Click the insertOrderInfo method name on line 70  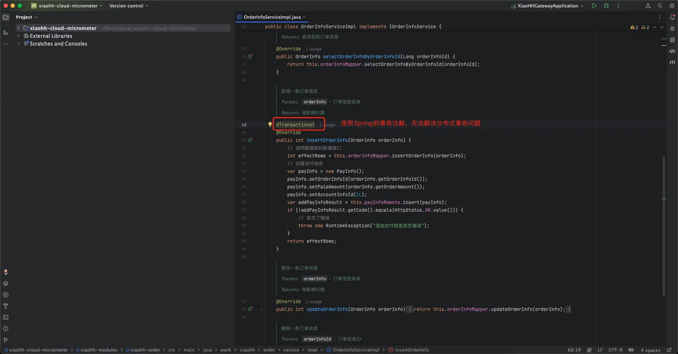327,140
